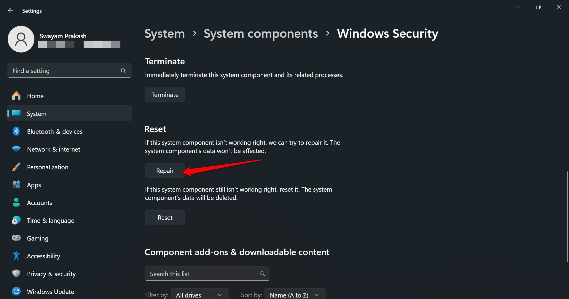Click the Personalization paintbrush icon
This screenshot has width=569, height=299.
pyautogui.click(x=16, y=167)
